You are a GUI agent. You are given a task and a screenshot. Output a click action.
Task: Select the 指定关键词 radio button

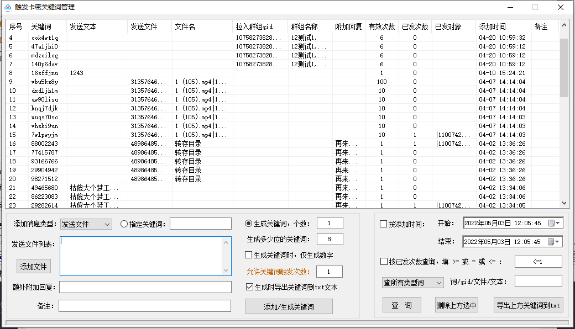tap(124, 224)
